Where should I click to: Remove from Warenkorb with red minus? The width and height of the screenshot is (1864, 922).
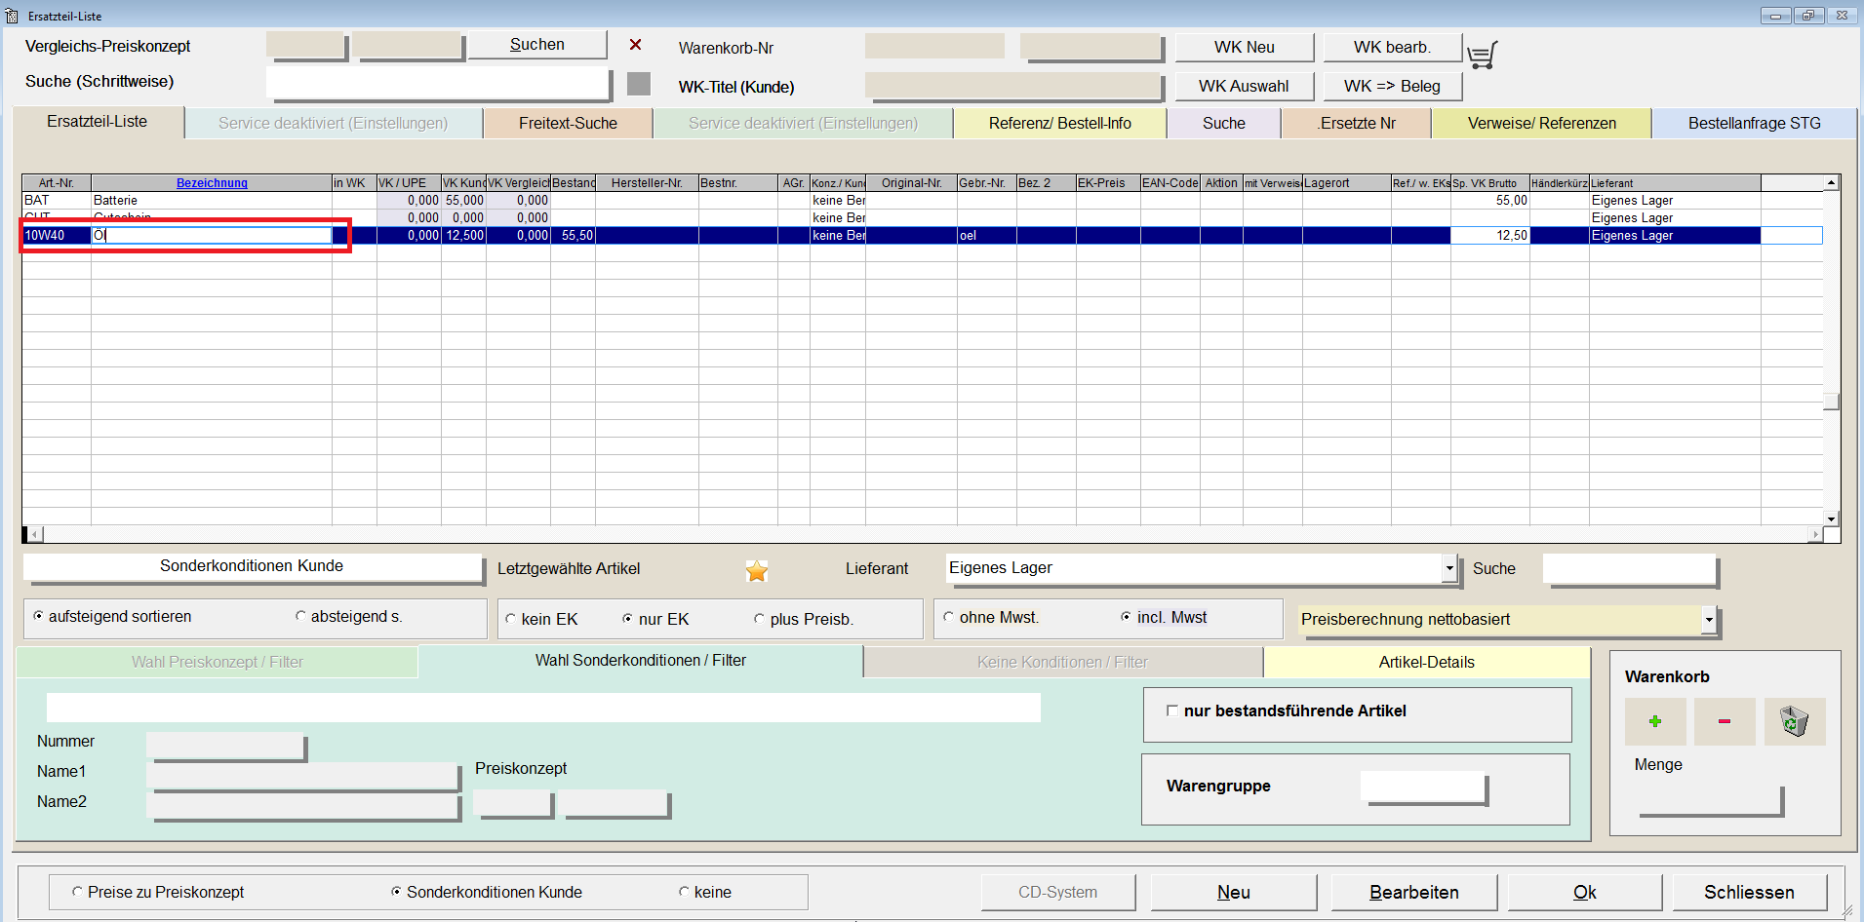(x=1725, y=721)
